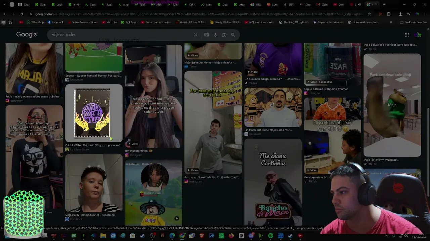This screenshot has width=430, height=241.
Task: Start a search by voice
Action: pyautogui.click(x=215, y=35)
